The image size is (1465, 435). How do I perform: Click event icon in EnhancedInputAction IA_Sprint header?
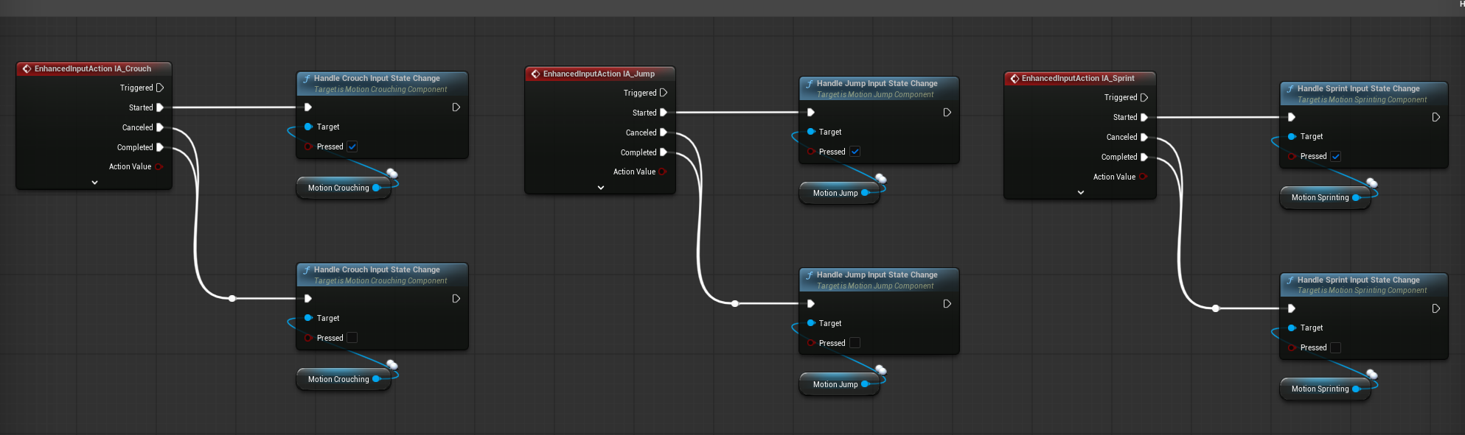(x=1015, y=78)
